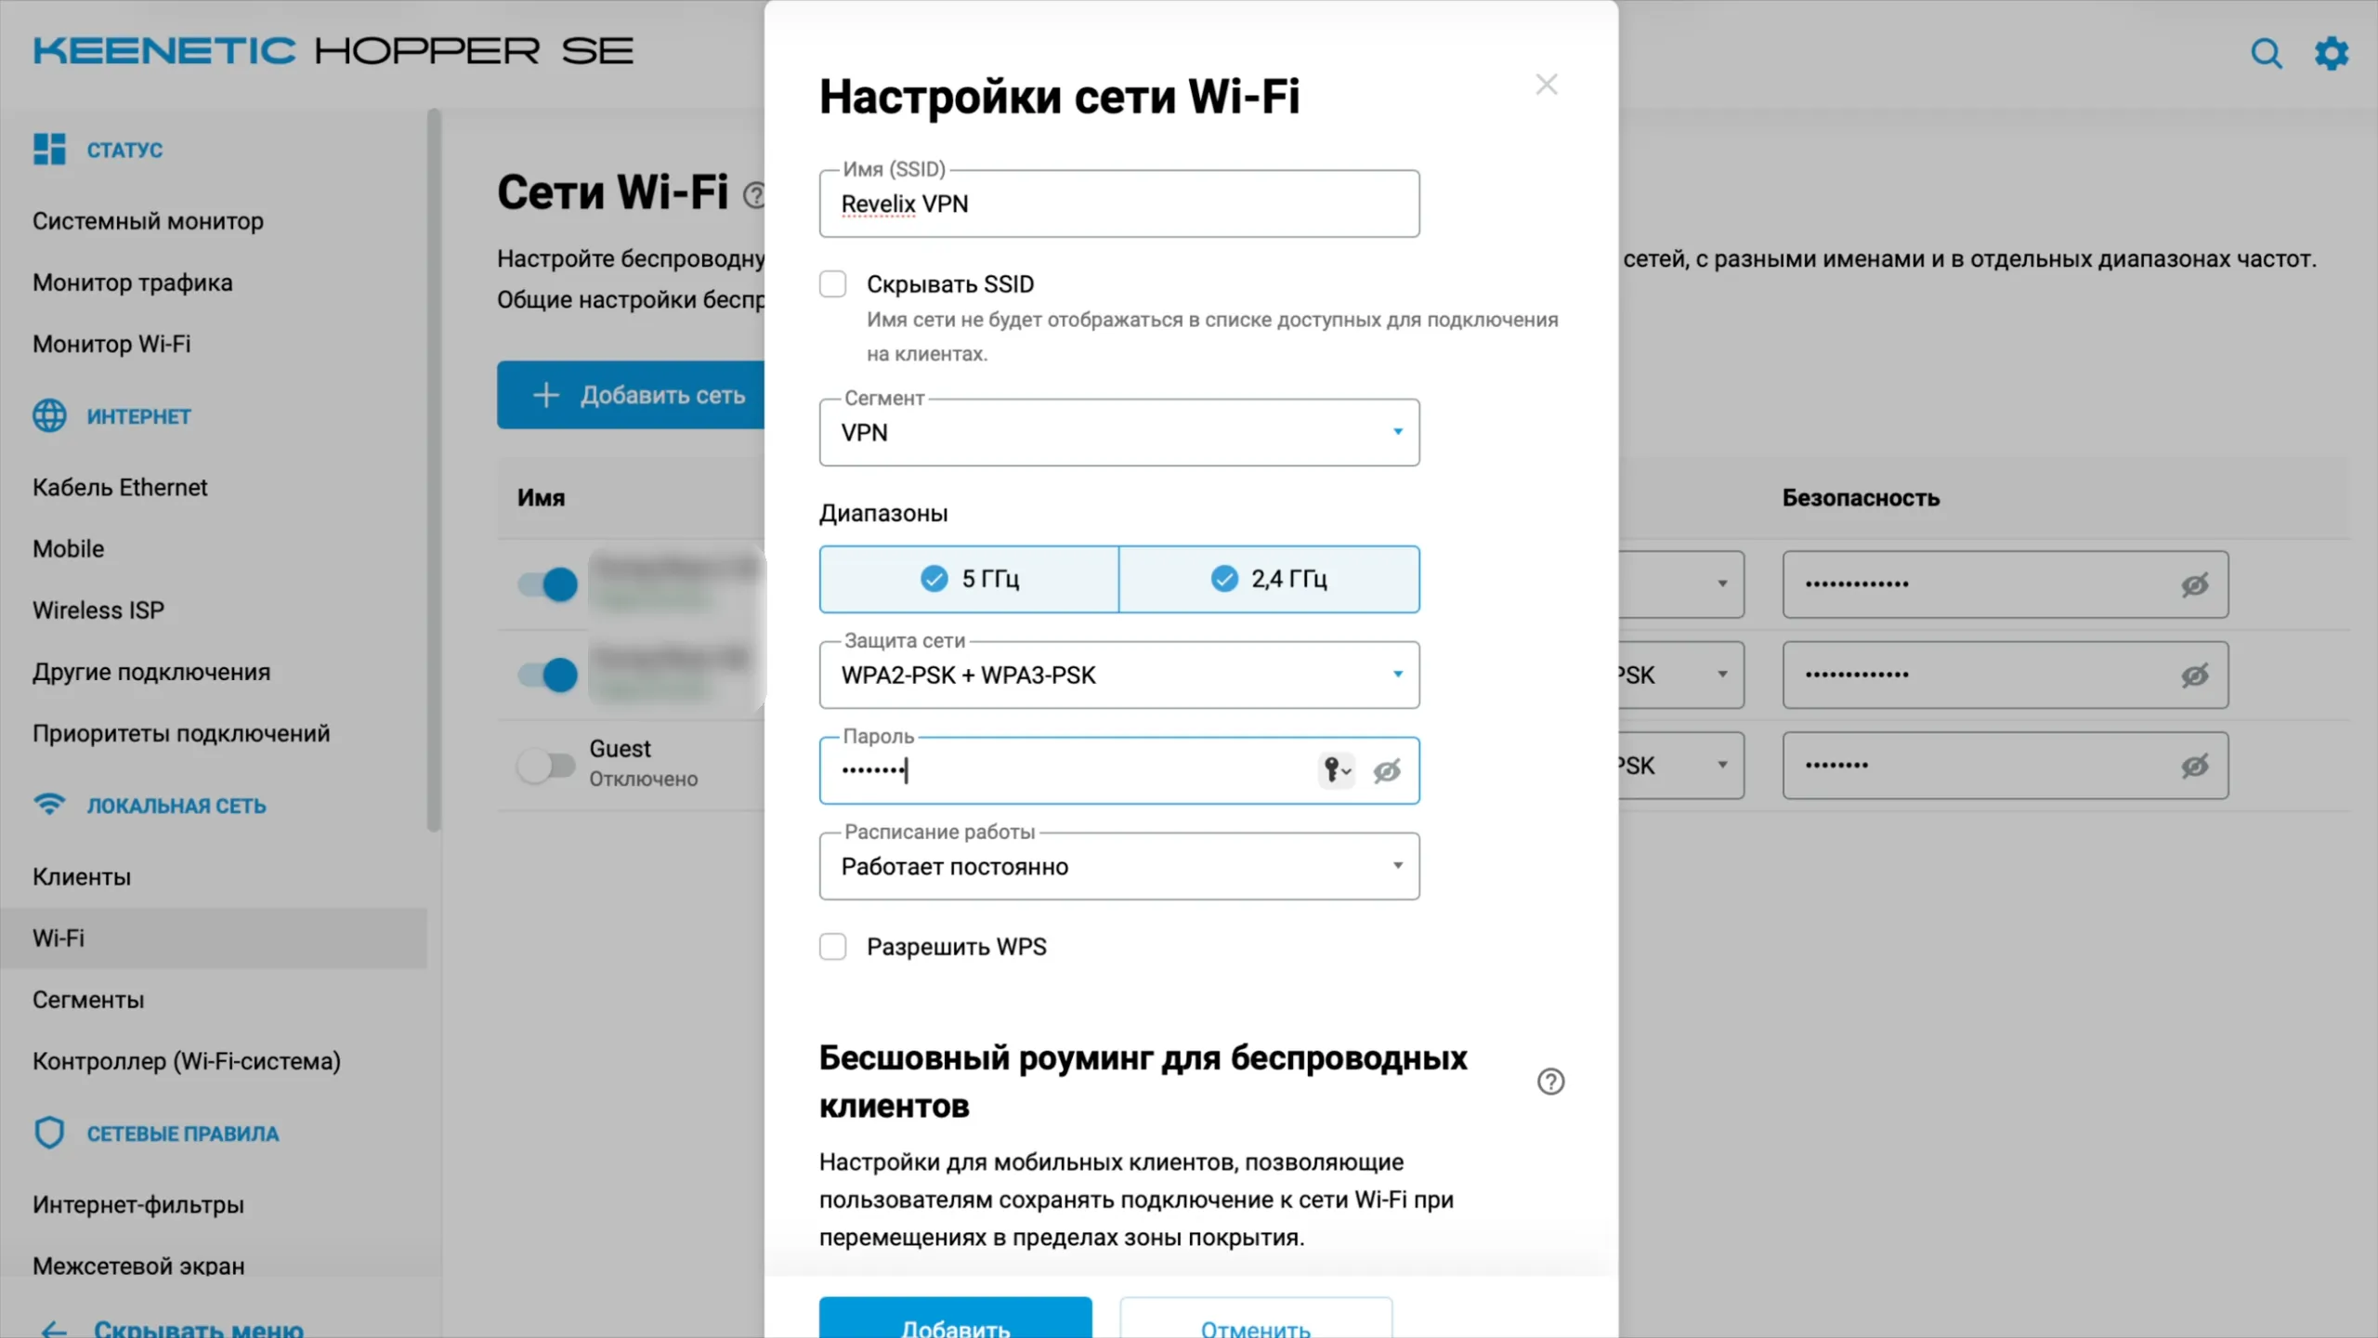Screen dimensions: 2378x1338
Task: Click the Имя (SSID) input field
Action: coord(1119,203)
